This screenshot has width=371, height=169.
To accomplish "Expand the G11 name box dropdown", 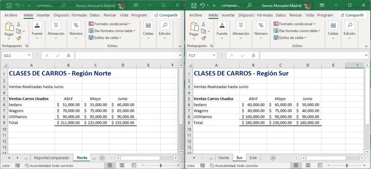I will coord(29,55).
